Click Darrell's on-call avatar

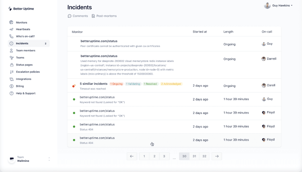coord(263,59)
